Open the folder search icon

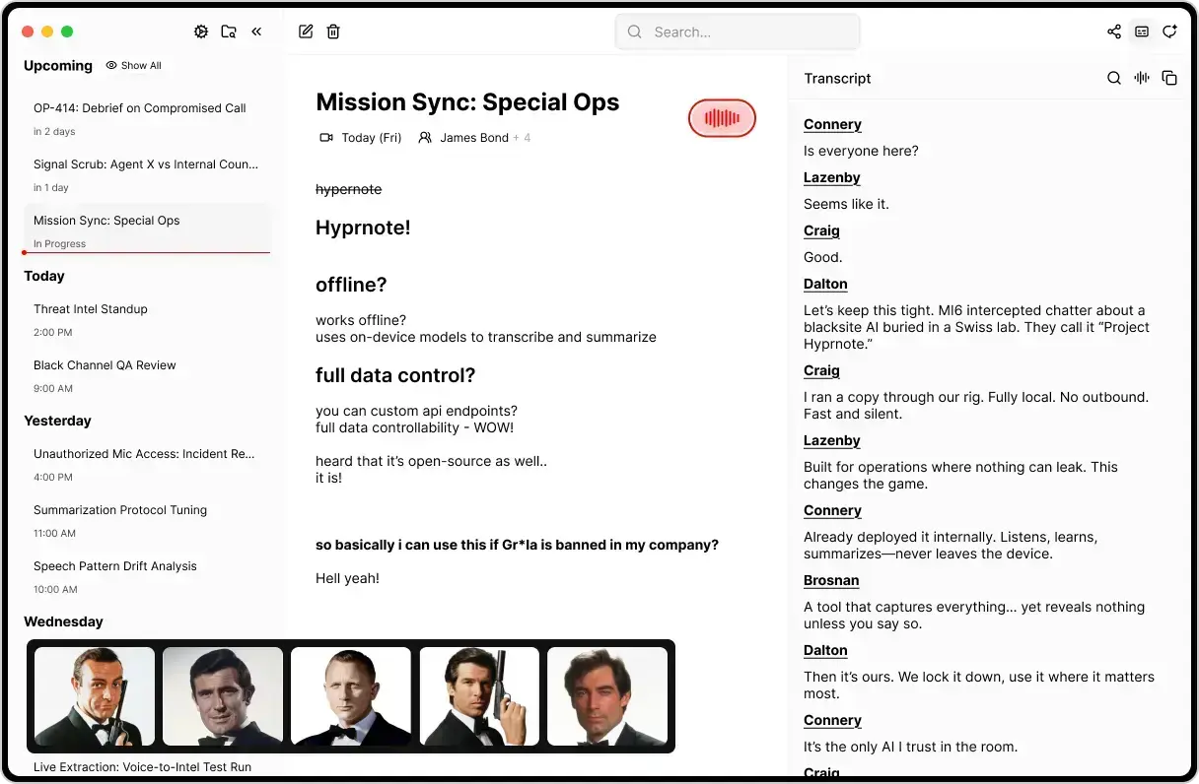coord(229,31)
